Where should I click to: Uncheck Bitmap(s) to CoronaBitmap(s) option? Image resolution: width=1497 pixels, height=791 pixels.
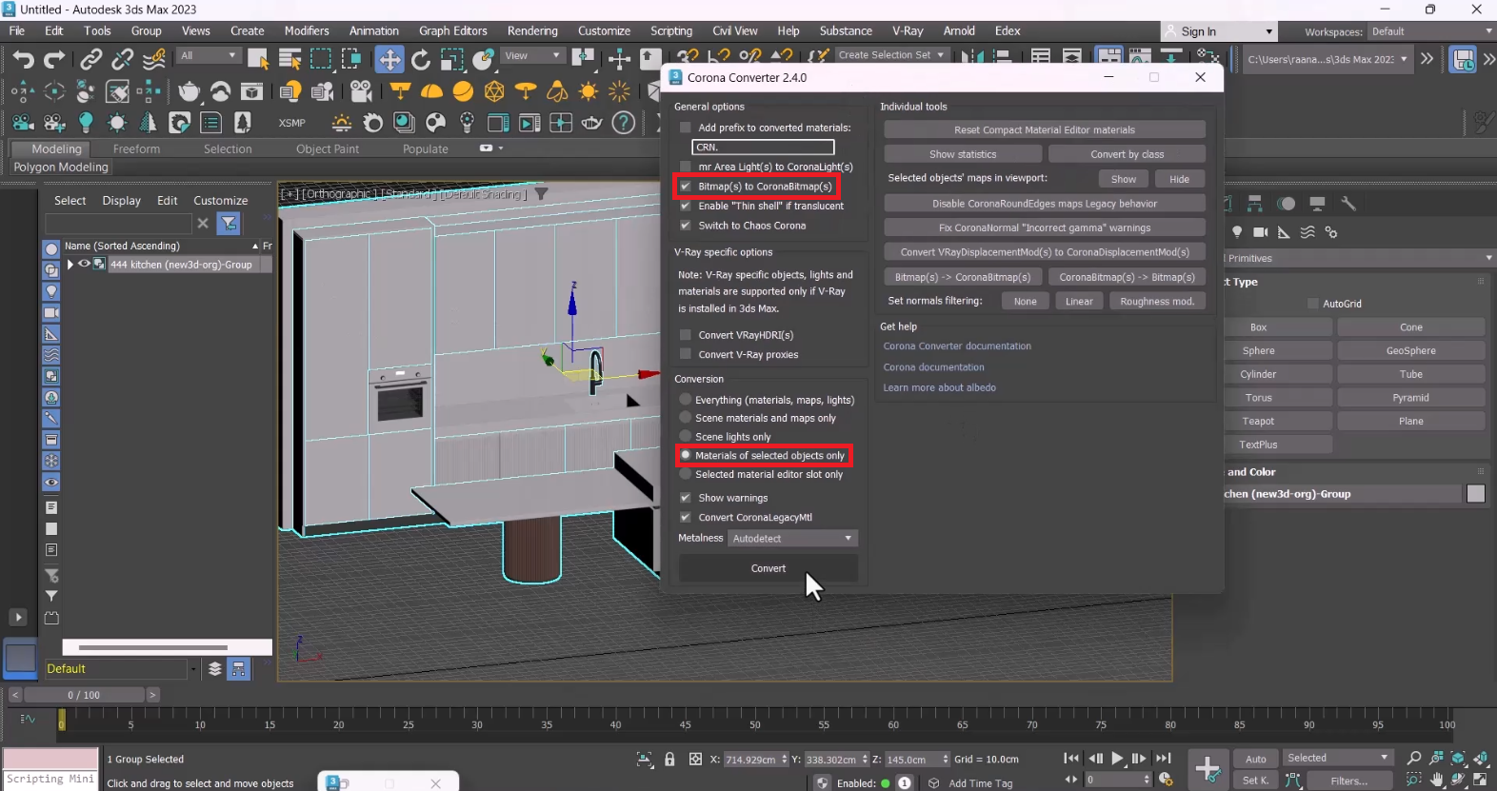click(685, 187)
